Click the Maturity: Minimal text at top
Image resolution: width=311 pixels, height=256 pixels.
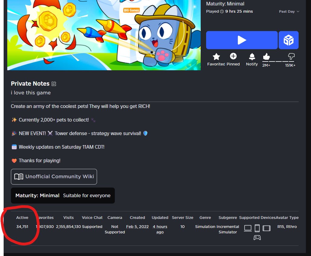tap(225, 4)
